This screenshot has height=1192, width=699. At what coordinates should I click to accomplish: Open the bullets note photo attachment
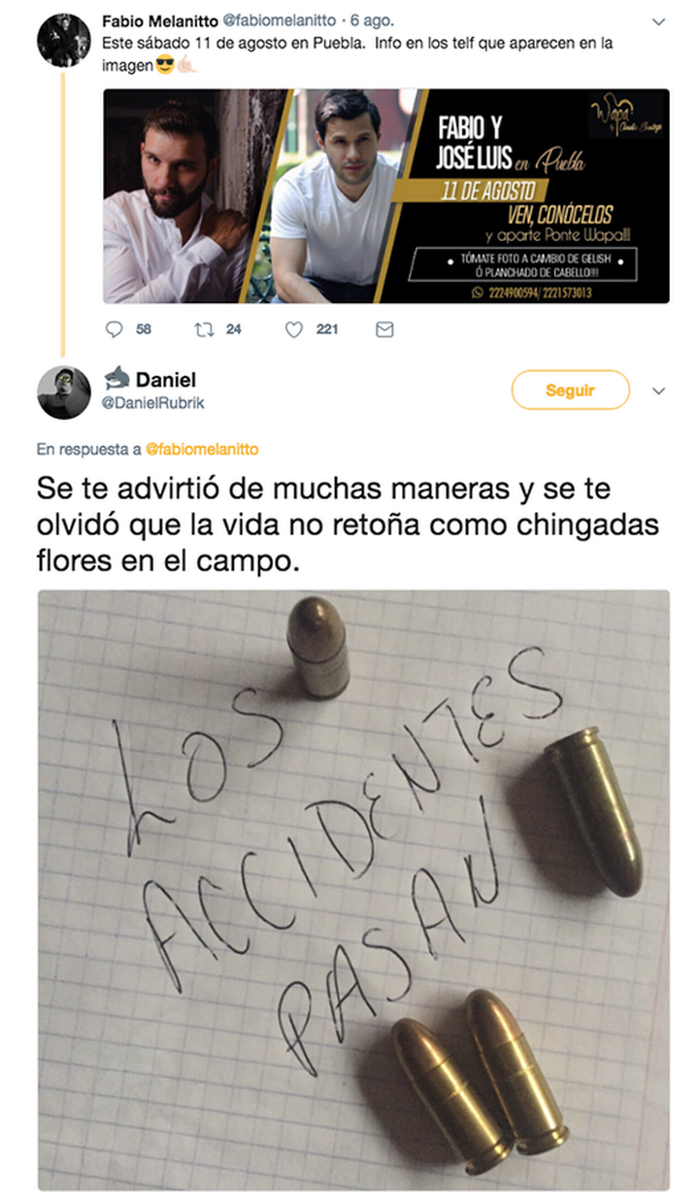coord(353,889)
